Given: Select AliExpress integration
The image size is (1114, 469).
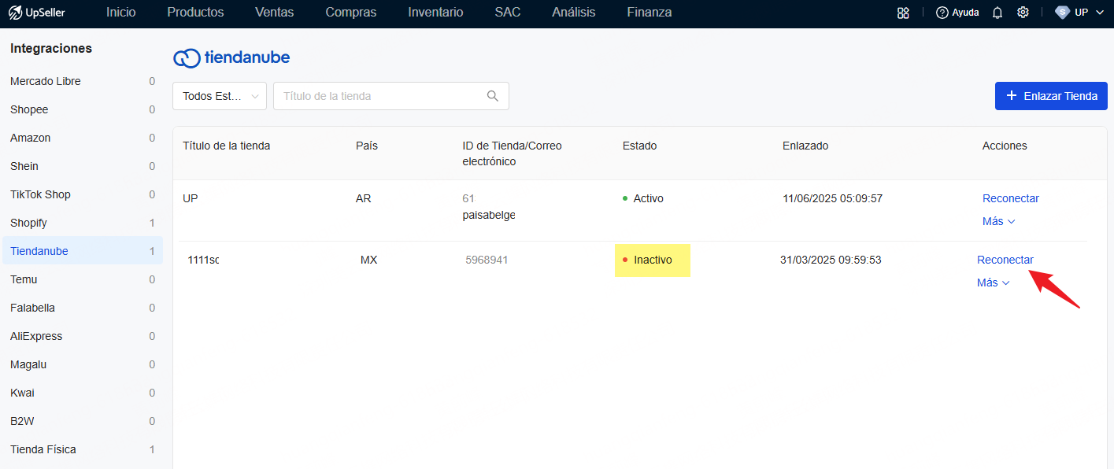Looking at the screenshot, I should tap(83, 336).
